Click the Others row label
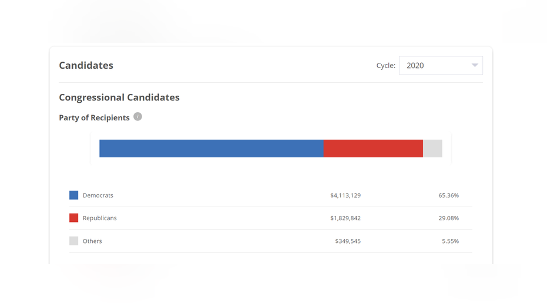The height and width of the screenshot is (307, 547). tap(92, 241)
